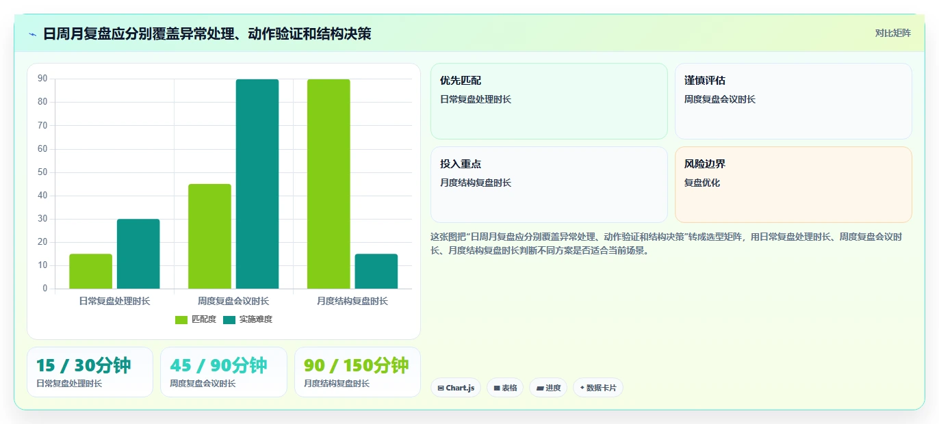Click the 数据卡片 tag
This screenshot has width=939, height=424.
[598, 388]
